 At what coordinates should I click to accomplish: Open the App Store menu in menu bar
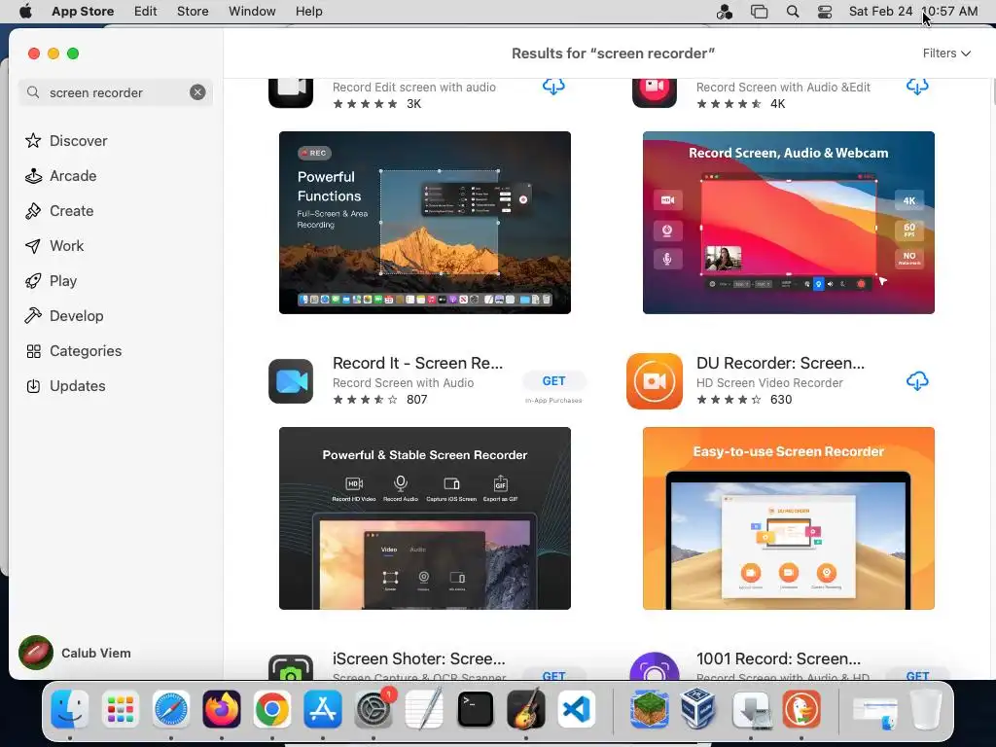coord(83,12)
